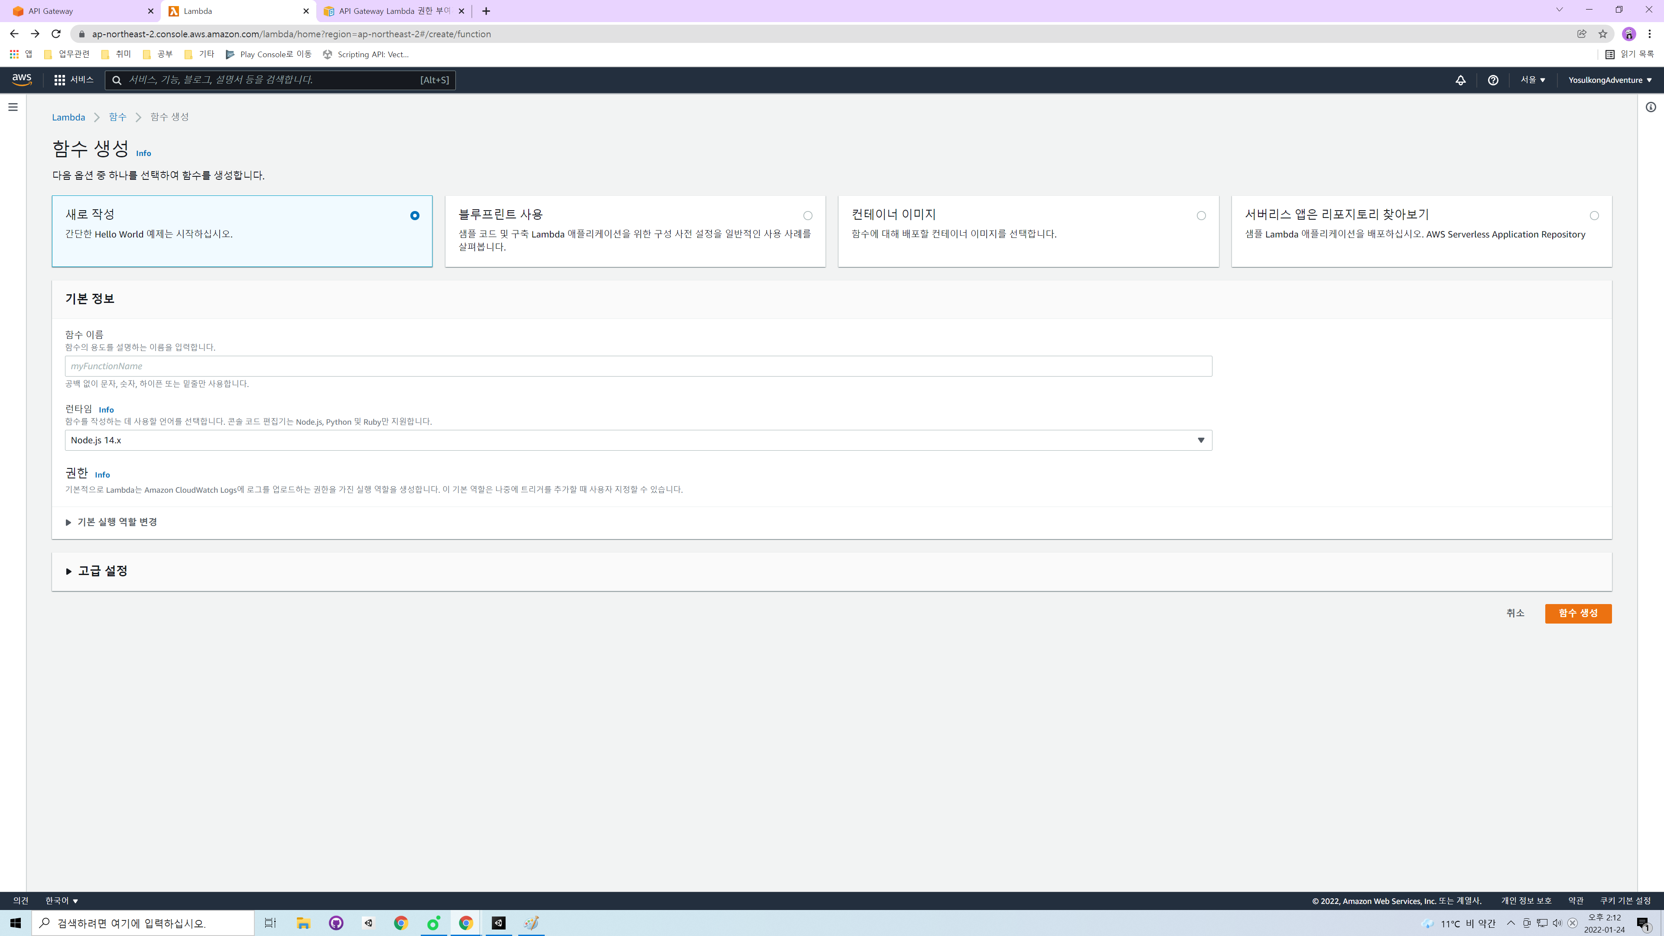Open the 읽기 목록 reading list

point(1630,54)
